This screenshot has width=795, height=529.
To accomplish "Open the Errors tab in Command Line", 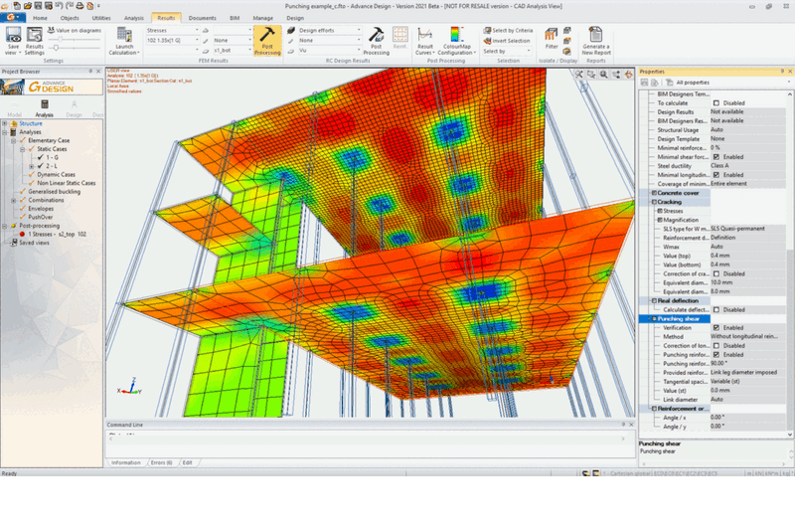I will point(162,462).
